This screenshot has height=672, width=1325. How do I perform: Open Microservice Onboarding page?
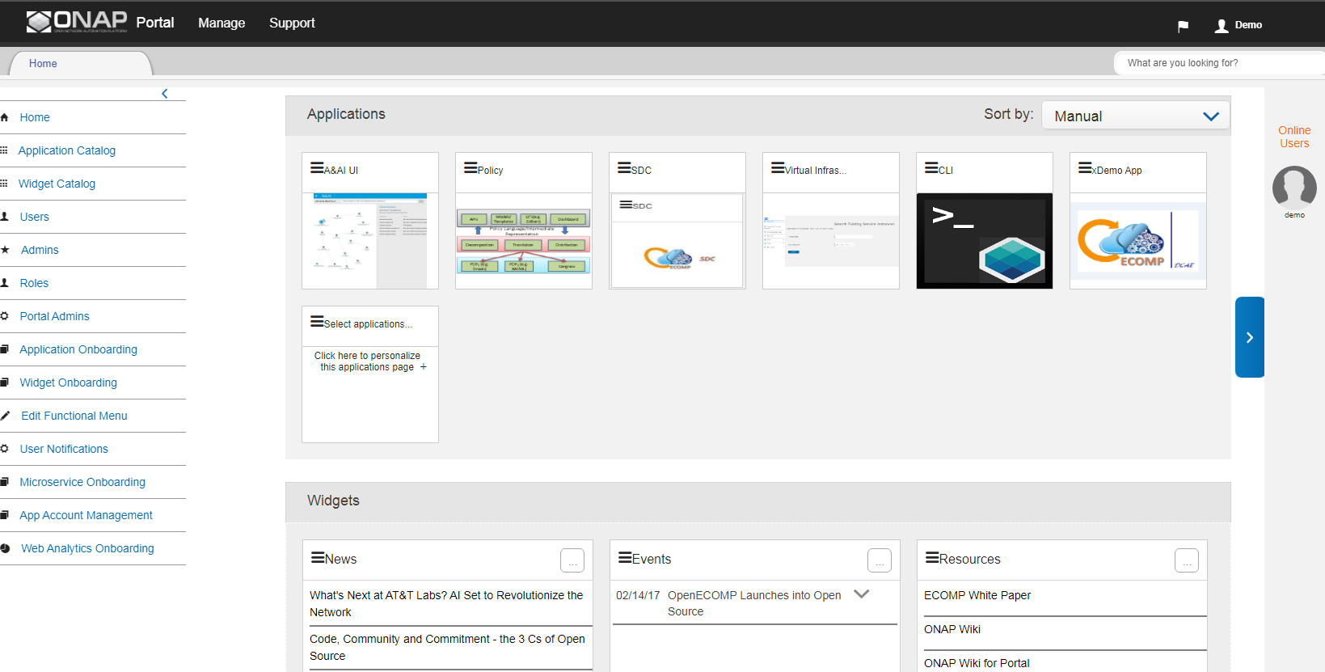pos(82,482)
